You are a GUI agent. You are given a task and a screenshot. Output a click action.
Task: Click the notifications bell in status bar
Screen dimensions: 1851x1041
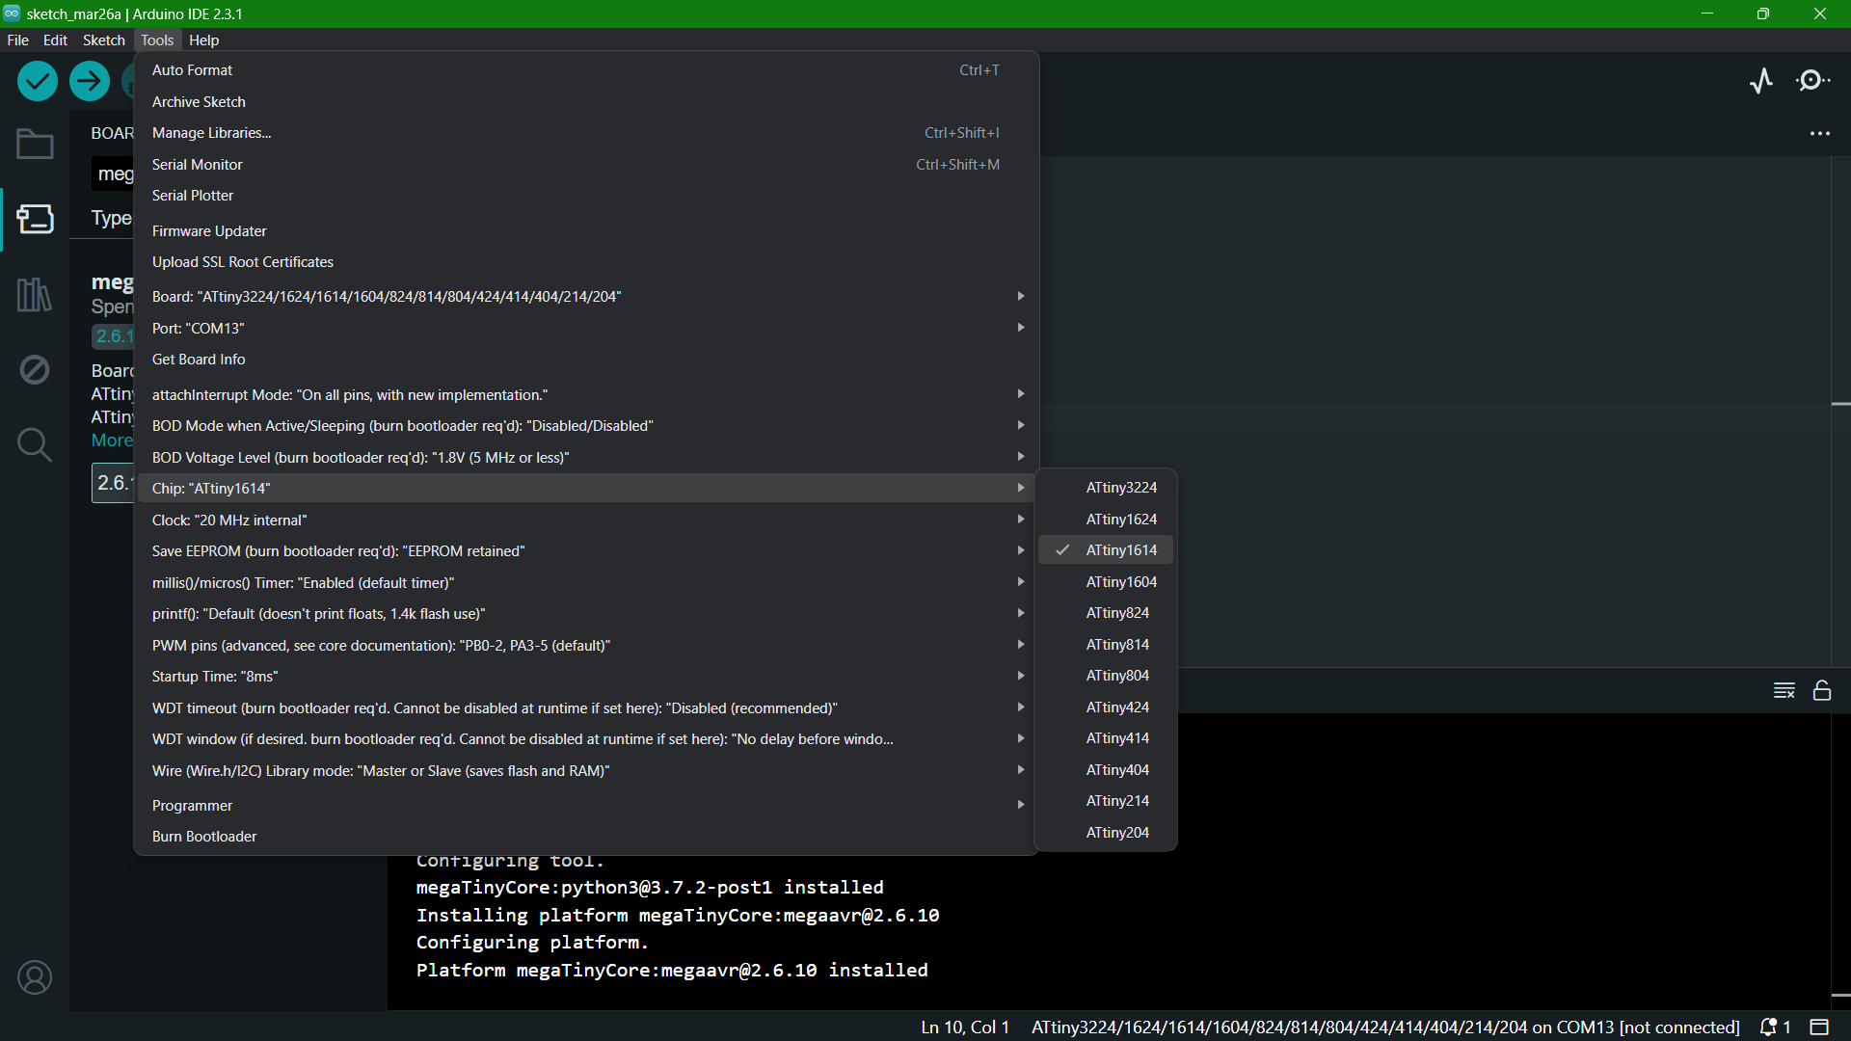tap(1775, 1028)
